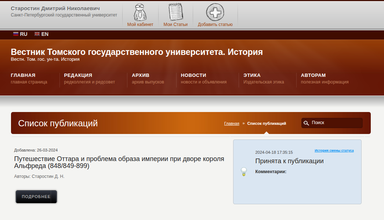Image resolution: width=384 pixels, height=220 pixels.
Task: Click the lightbulb status icon
Action: 243,171
